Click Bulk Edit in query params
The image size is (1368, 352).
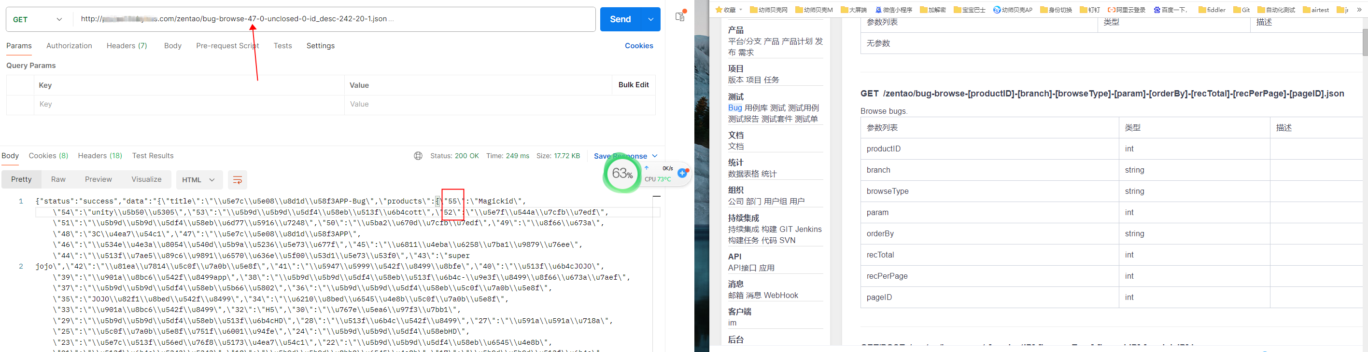[x=634, y=85]
